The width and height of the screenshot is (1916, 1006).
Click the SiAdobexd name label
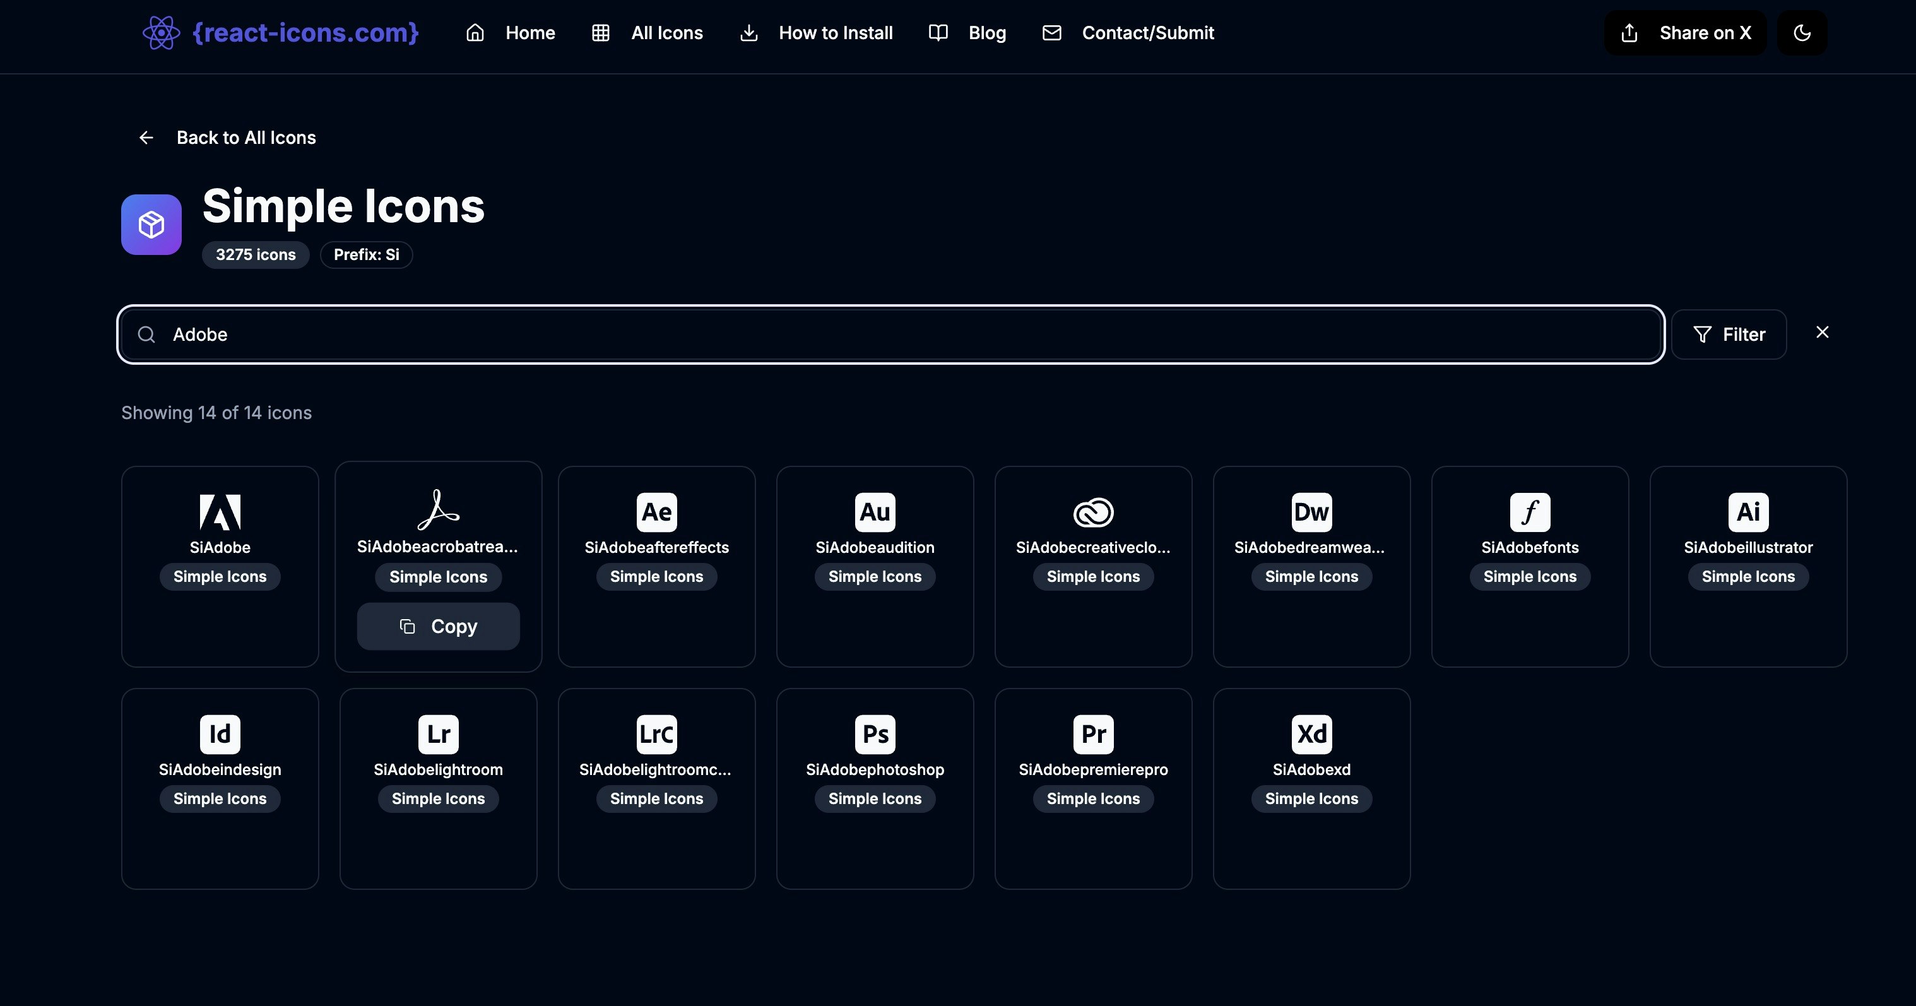click(x=1311, y=770)
